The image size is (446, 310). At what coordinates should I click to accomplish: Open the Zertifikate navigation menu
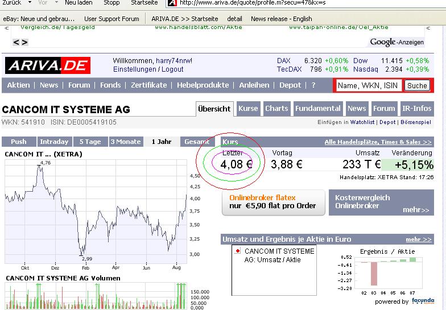click(x=149, y=85)
